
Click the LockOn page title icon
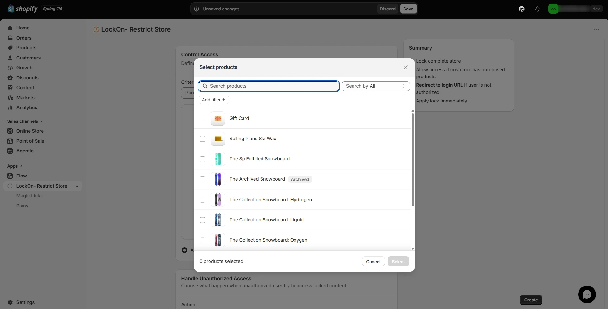click(96, 29)
